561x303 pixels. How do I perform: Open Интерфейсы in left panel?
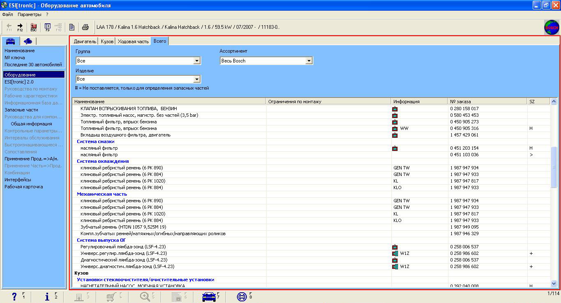pos(18,180)
